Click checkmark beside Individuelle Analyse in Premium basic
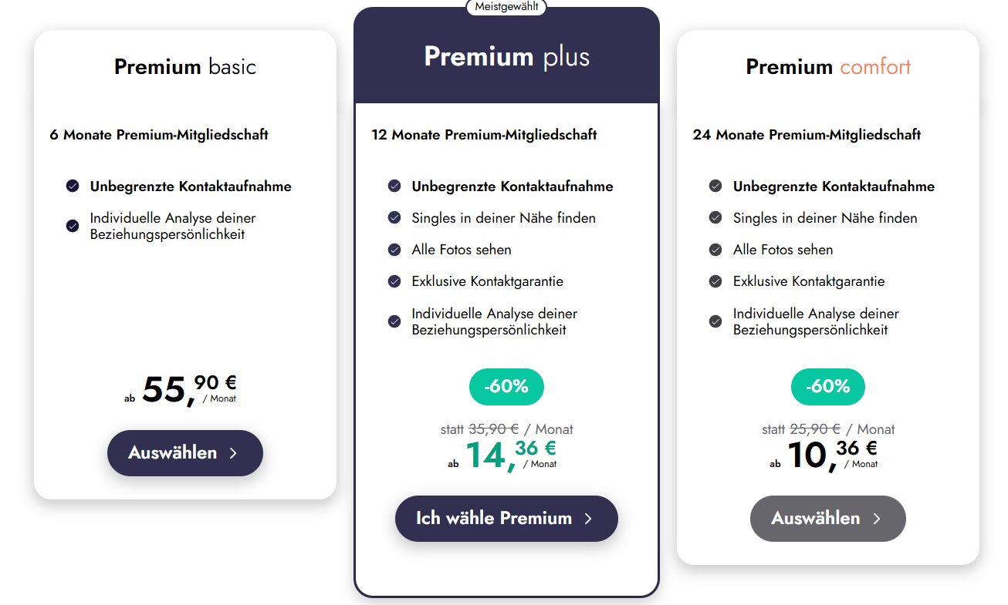 click(x=73, y=226)
